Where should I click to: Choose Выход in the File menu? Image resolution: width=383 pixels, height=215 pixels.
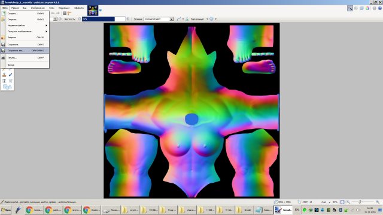pyautogui.click(x=25, y=65)
